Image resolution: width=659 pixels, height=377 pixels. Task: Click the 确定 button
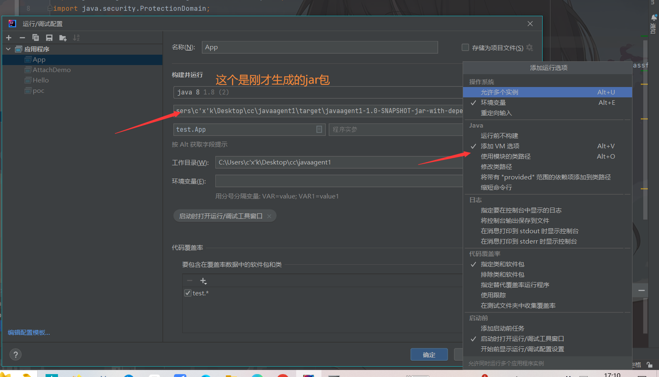[429, 355]
